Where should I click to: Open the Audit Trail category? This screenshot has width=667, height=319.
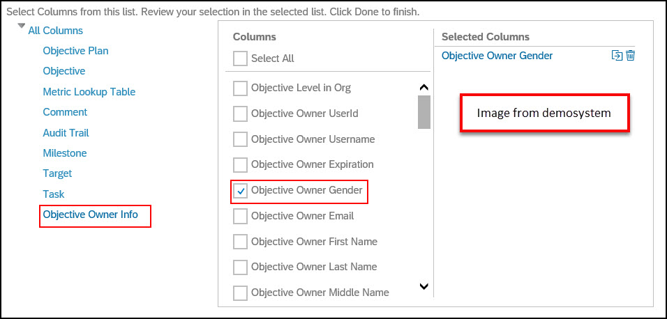[x=66, y=133]
